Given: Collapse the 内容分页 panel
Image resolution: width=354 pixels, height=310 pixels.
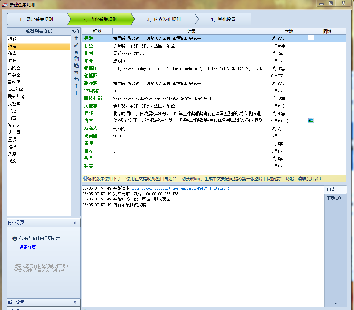Looking at the screenshot, I should pos(75,223).
